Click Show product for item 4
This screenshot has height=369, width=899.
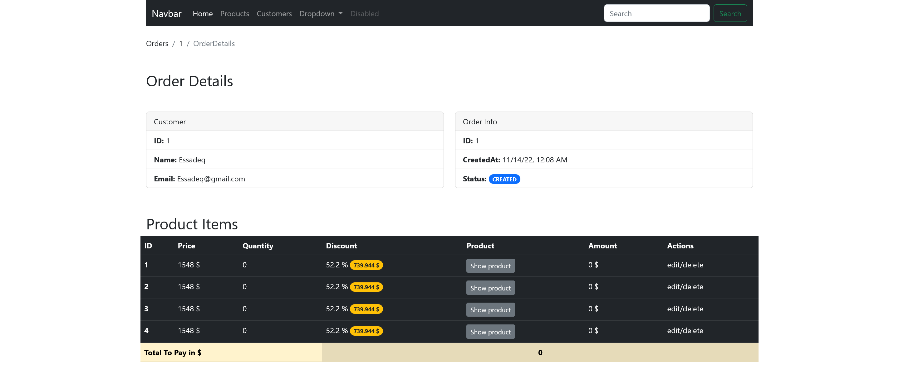(490, 332)
